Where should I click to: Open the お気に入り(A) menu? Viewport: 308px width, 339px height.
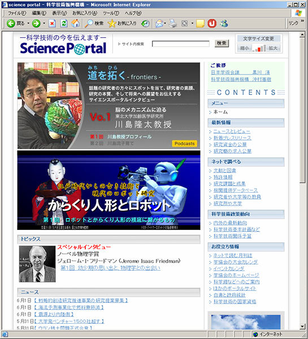click(85, 13)
